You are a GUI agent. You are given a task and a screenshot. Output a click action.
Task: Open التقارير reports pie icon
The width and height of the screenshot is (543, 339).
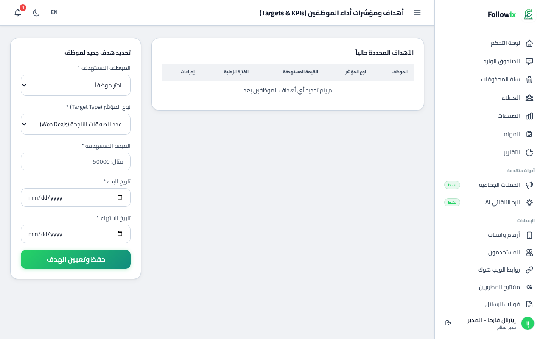pyautogui.click(x=529, y=153)
